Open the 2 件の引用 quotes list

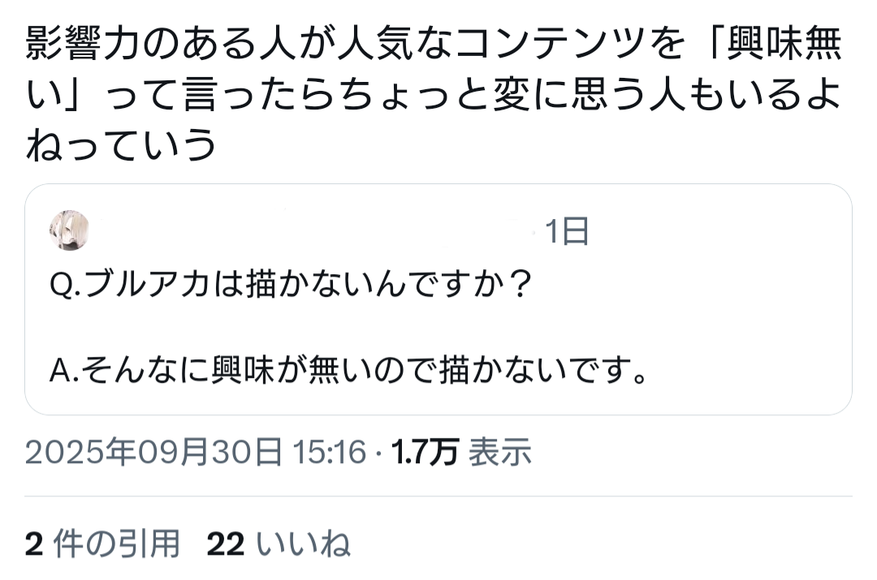click(102, 544)
